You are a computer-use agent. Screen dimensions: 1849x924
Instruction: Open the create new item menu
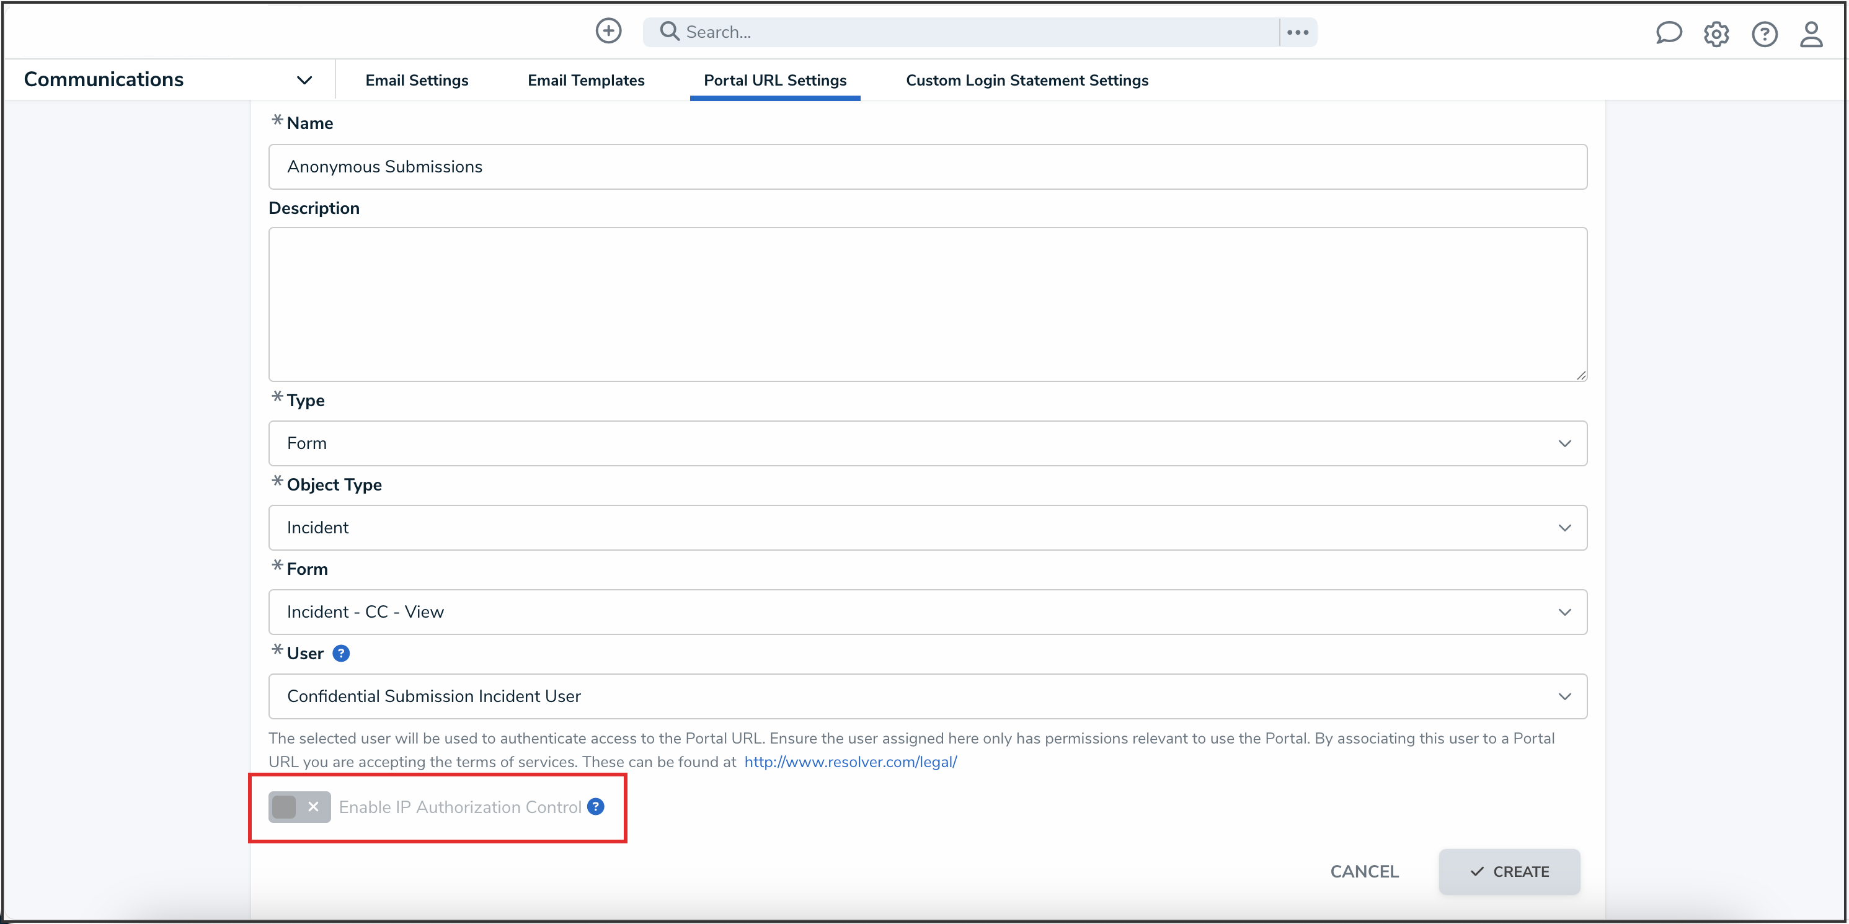click(608, 31)
